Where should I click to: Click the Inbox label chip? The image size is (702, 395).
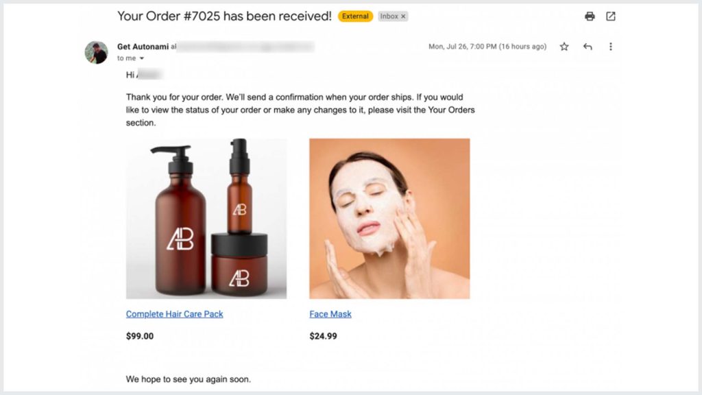[389, 16]
